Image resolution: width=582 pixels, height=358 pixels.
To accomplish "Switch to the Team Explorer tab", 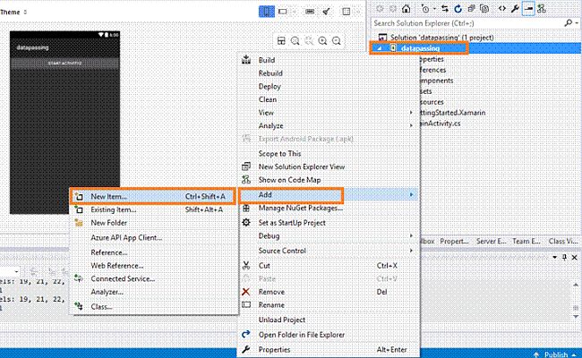I will tap(526, 241).
